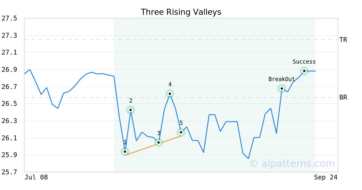Click the third valley marker labeled 5
The width and height of the screenshot is (362, 190).
[x=181, y=132]
